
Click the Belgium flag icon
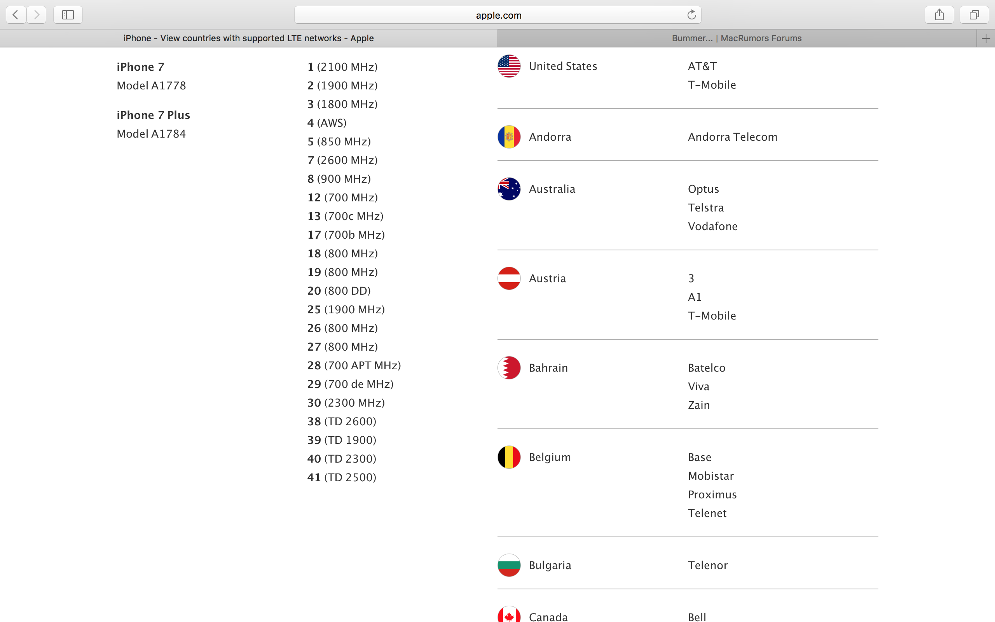pos(509,457)
